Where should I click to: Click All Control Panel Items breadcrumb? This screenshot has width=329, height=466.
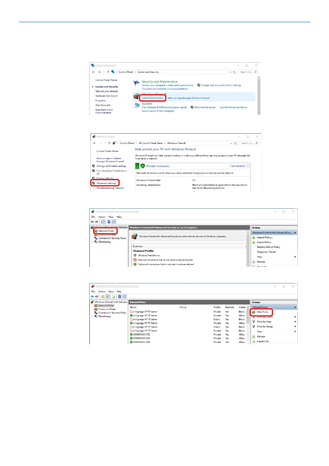(151, 143)
